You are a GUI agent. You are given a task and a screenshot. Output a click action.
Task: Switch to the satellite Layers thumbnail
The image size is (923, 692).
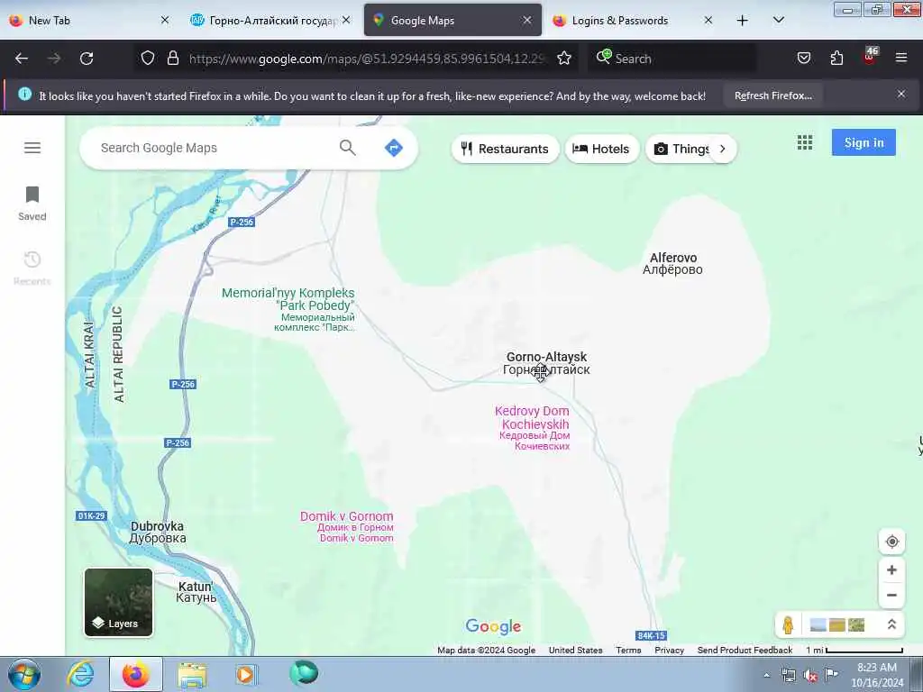[x=118, y=603]
